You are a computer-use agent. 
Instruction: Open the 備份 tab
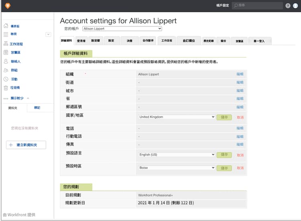point(223,41)
